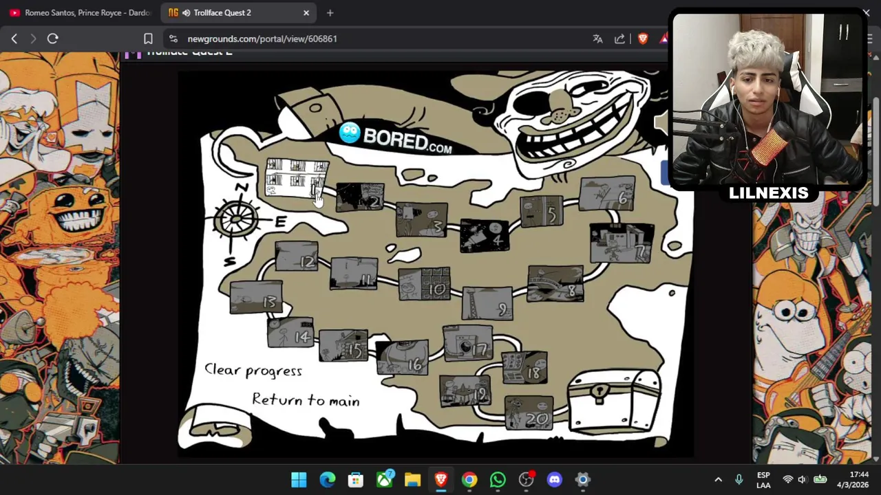Screen dimensions: 881x495
Task: Open File Explorer from the taskbar
Action: (x=412, y=479)
